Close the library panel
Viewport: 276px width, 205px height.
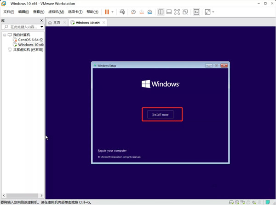(41, 21)
